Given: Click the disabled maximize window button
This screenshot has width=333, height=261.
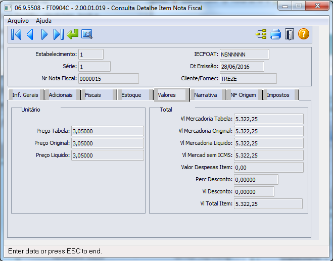Looking at the screenshot, I should [x=298, y=6].
